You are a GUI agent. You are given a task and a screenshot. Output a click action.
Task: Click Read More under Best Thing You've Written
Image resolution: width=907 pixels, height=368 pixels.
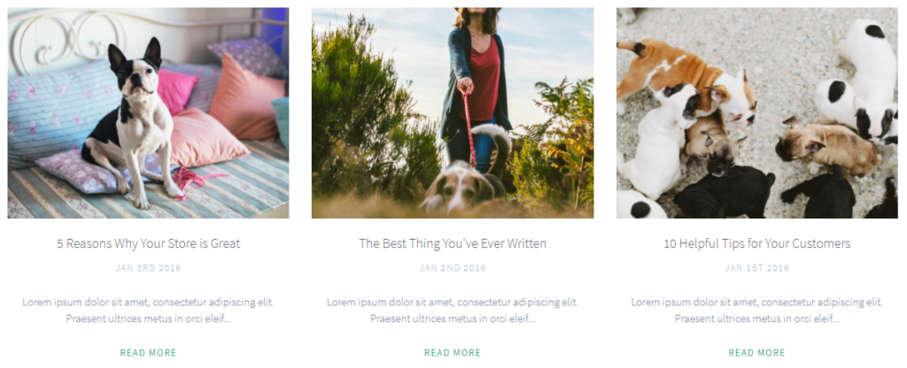pos(453,352)
